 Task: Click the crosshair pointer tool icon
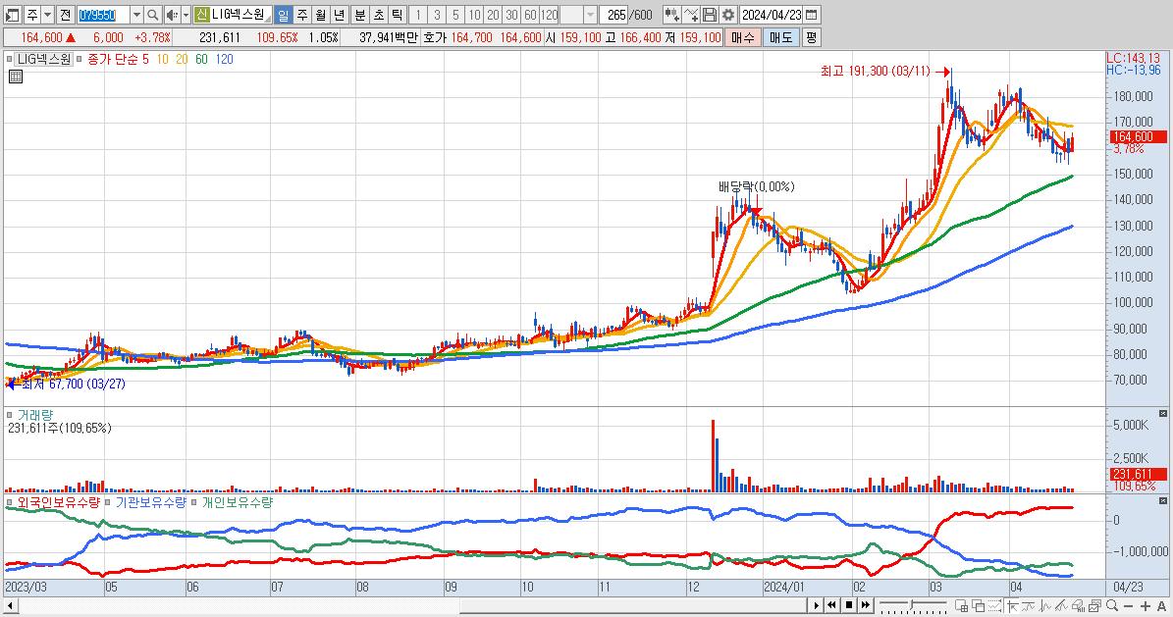pos(1013,606)
